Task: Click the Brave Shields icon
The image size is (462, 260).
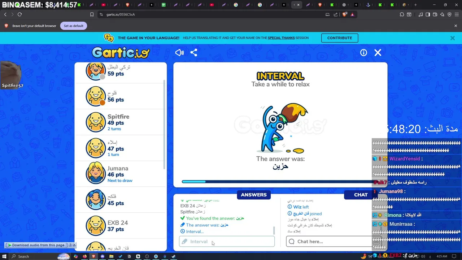Action: [345, 14]
